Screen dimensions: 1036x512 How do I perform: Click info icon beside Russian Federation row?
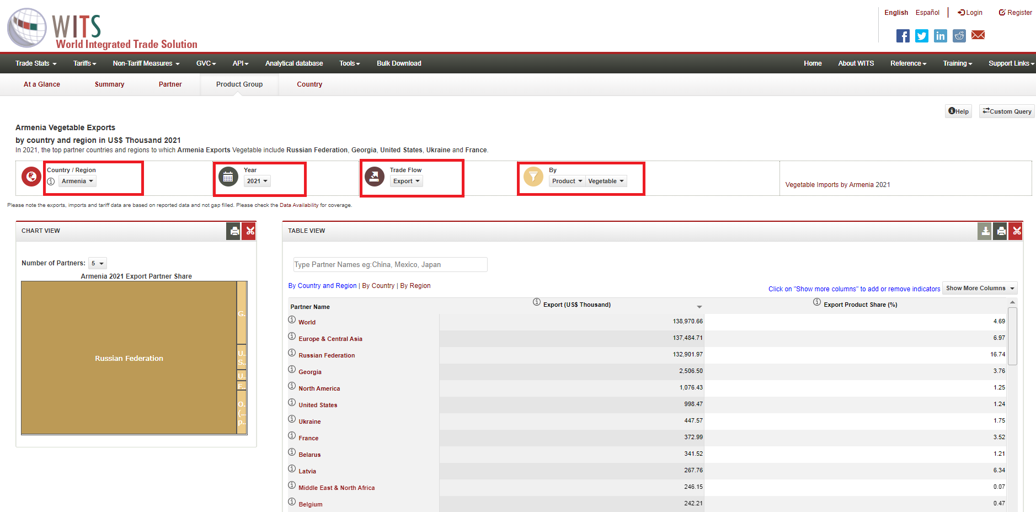pos(292,353)
